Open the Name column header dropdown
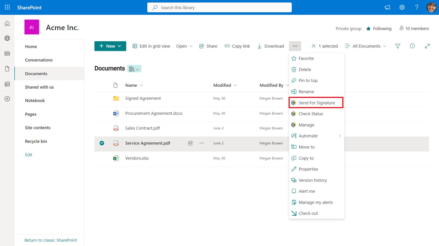The image size is (439, 246). pyautogui.click(x=141, y=85)
